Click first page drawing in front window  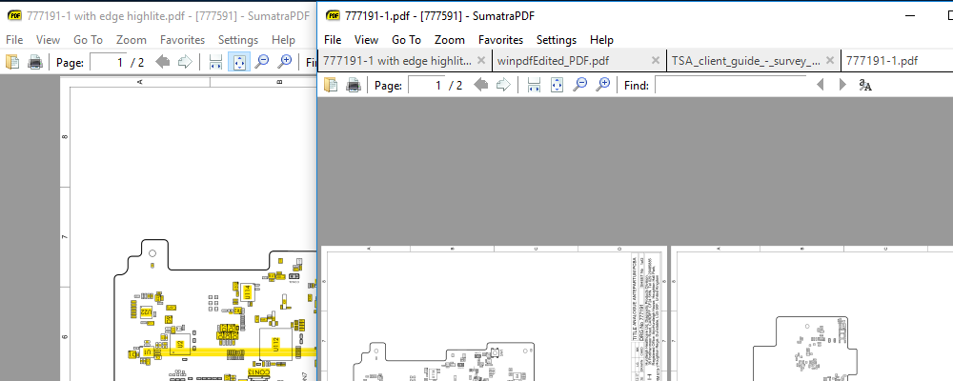click(494, 313)
